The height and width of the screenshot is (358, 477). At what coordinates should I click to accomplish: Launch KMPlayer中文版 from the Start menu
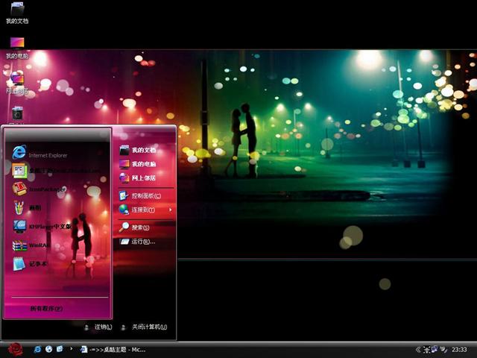point(49,227)
